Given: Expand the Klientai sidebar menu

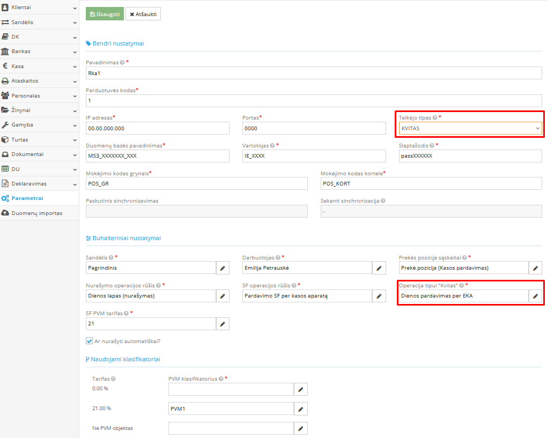Looking at the screenshot, I should (x=39, y=8).
